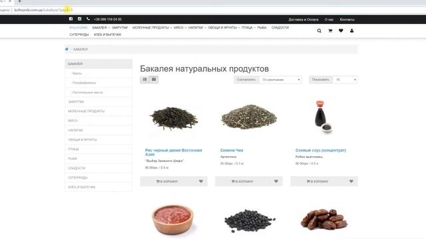Open the wishlist heart icon in the header
The height and width of the screenshot is (239, 426).
[341, 31]
